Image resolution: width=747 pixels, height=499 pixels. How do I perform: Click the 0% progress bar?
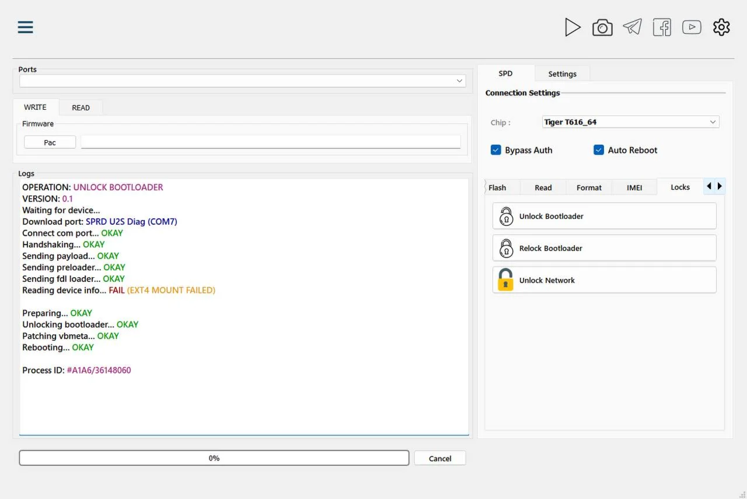point(214,458)
